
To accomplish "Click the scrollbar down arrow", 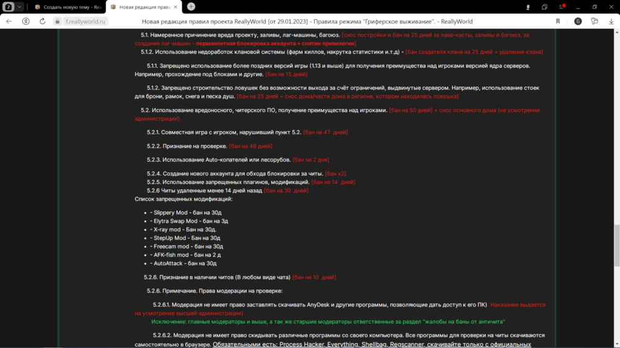I will click(x=617, y=345).
